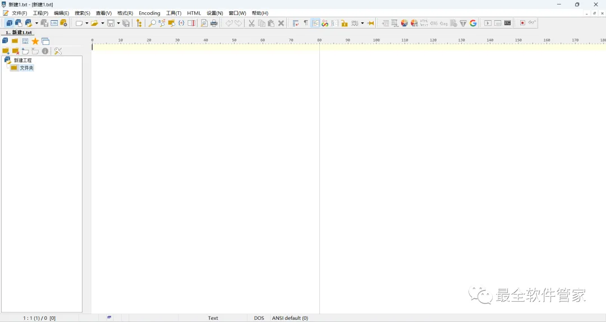Toggle the read-only padlock button
Viewport: 606px width, 322px height.
(x=345, y=23)
